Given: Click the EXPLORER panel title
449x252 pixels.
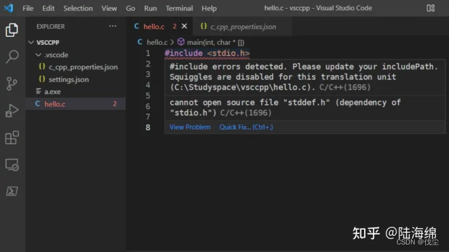Looking at the screenshot, I should [x=51, y=26].
